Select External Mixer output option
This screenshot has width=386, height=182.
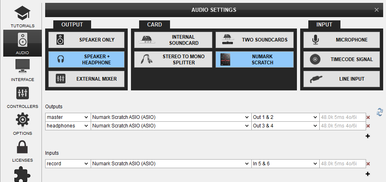pos(86,79)
